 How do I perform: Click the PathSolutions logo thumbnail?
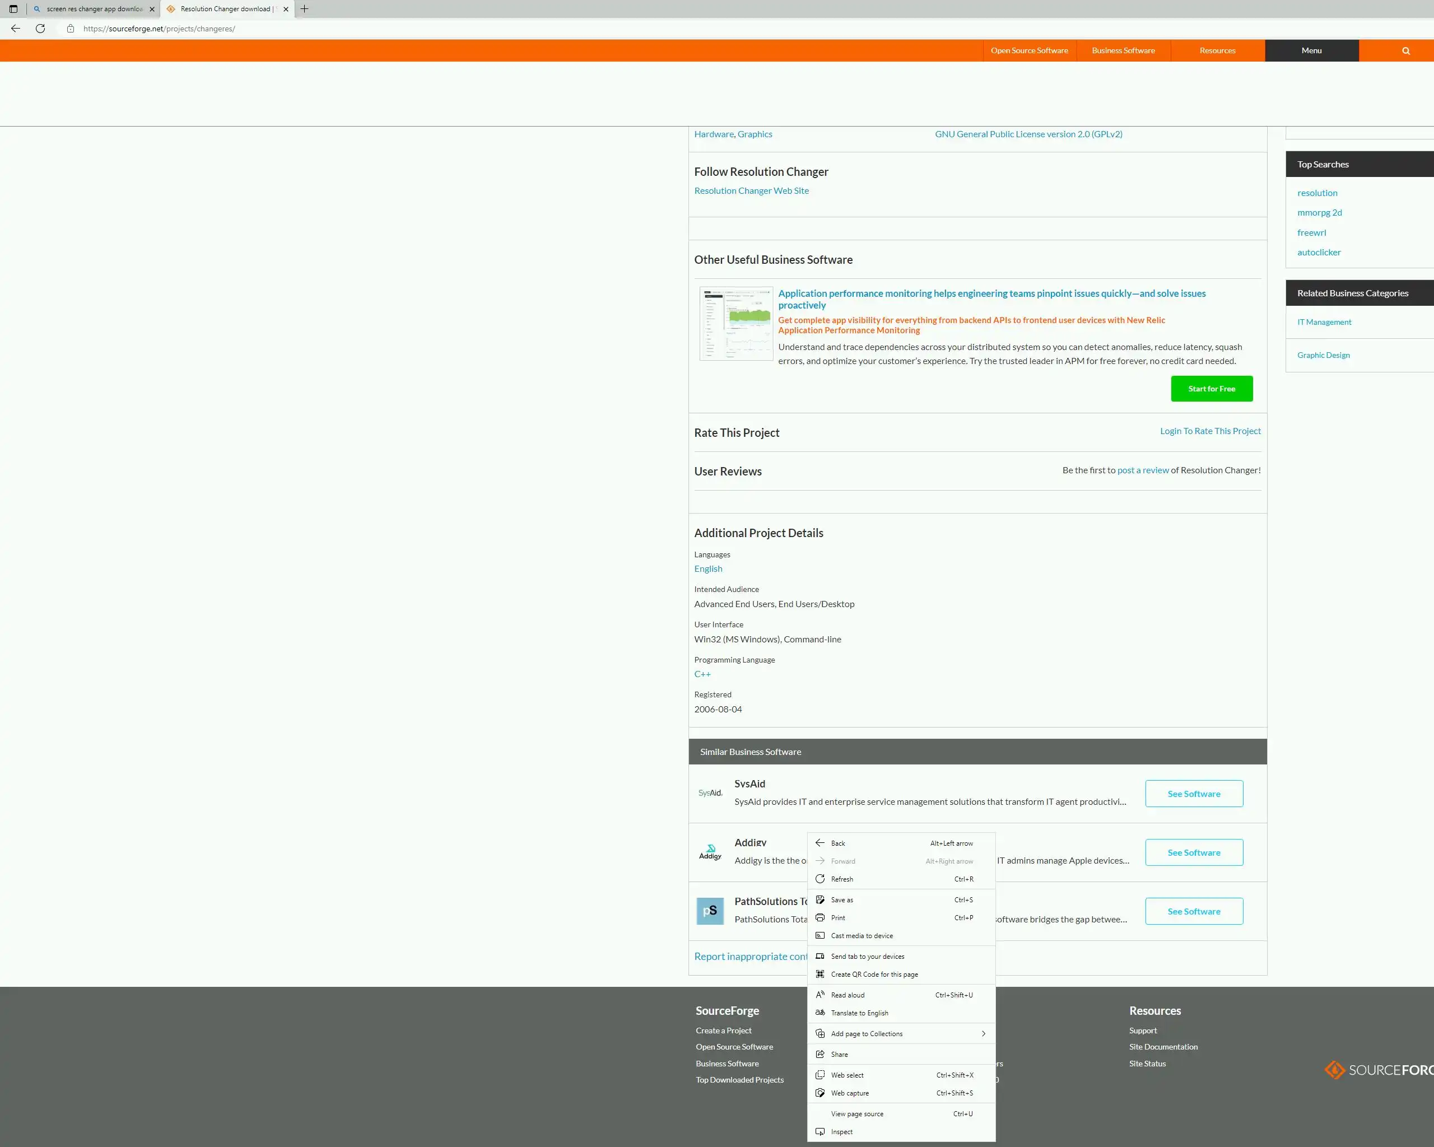tap(710, 911)
